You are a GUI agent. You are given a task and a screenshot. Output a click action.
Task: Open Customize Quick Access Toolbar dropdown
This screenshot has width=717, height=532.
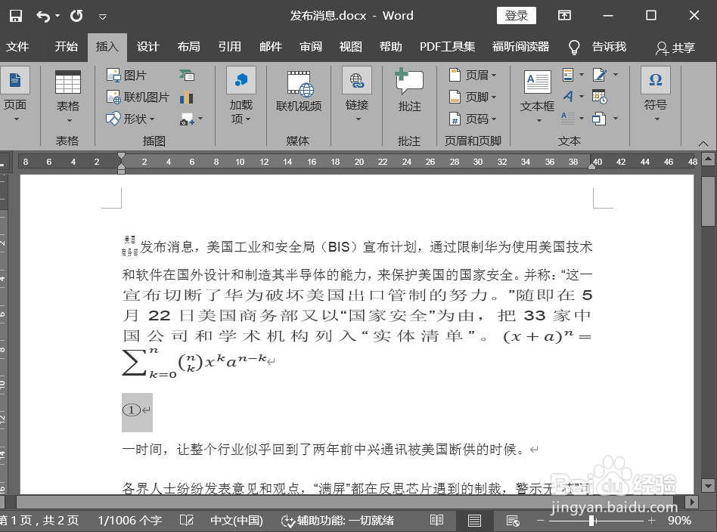102,17
